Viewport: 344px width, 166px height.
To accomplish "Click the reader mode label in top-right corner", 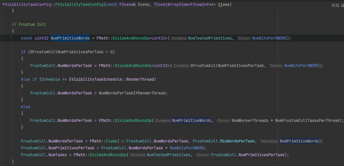I will 338,6.
